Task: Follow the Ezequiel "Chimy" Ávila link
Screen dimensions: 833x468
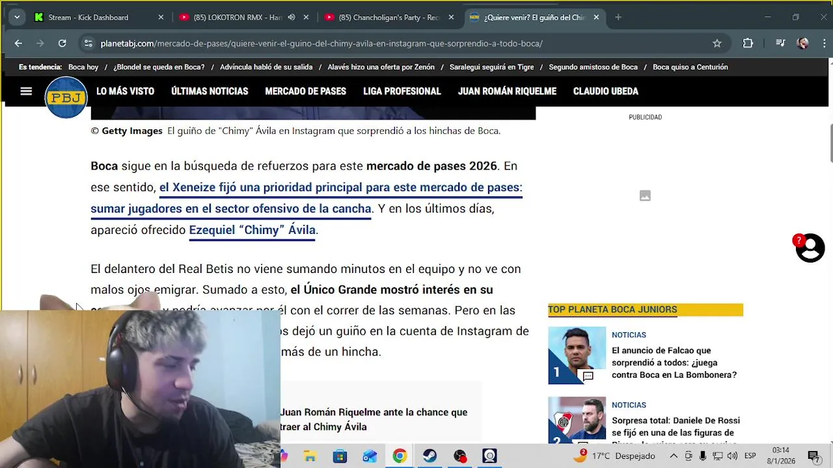Action: (252, 230)
